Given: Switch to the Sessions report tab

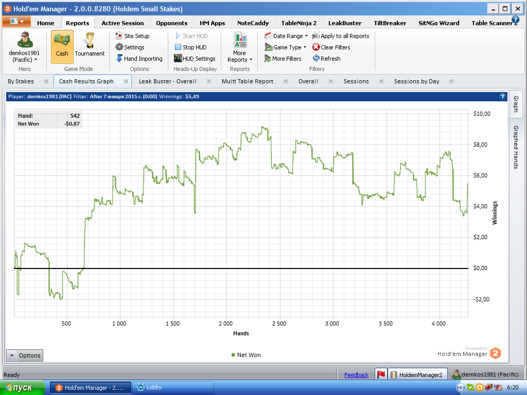Looking at the screenshot, I should pos(356,81).
